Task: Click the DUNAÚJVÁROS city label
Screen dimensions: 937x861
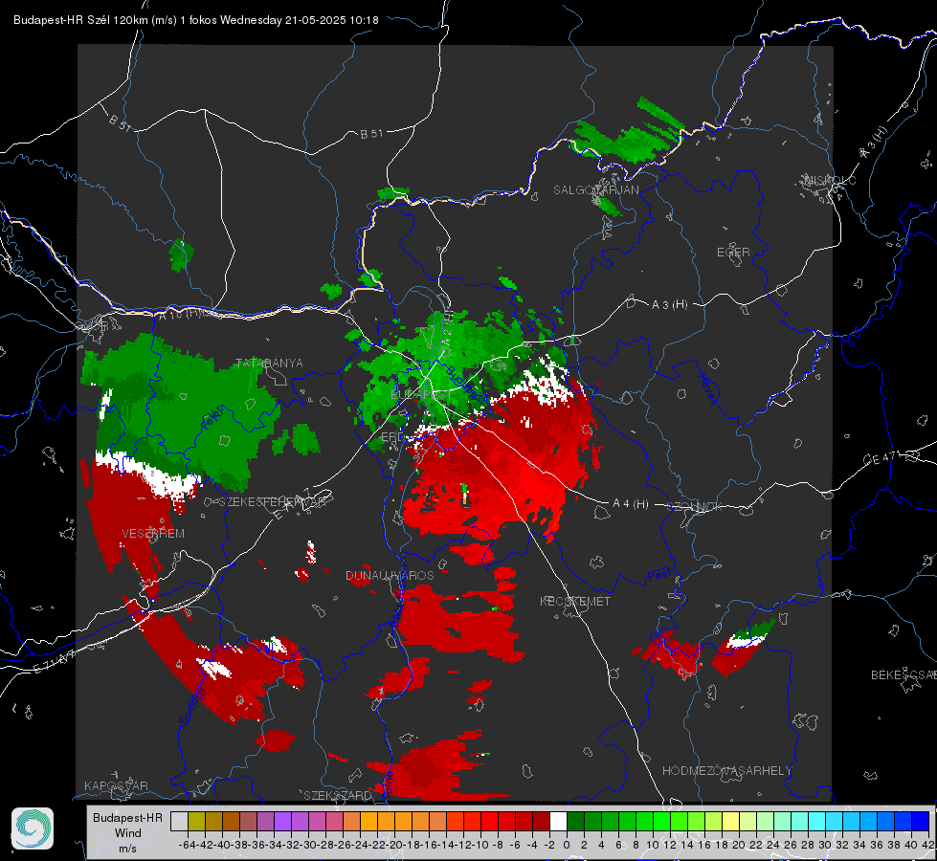Action: [x=390, y=575]
